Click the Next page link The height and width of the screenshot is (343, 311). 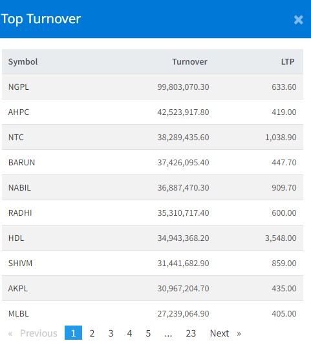[x=226, y=333]
